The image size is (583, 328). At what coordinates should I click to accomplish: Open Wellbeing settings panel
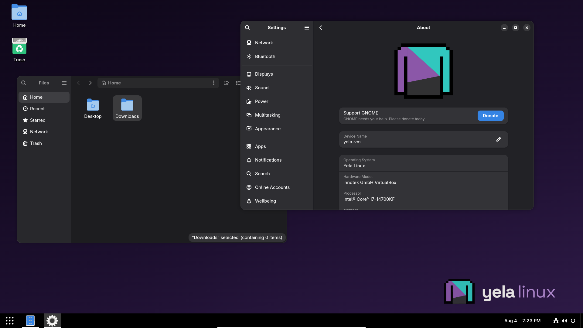click(277, 201)
